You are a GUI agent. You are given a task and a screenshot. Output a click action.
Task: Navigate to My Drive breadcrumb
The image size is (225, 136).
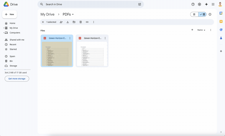coord(47,14)
